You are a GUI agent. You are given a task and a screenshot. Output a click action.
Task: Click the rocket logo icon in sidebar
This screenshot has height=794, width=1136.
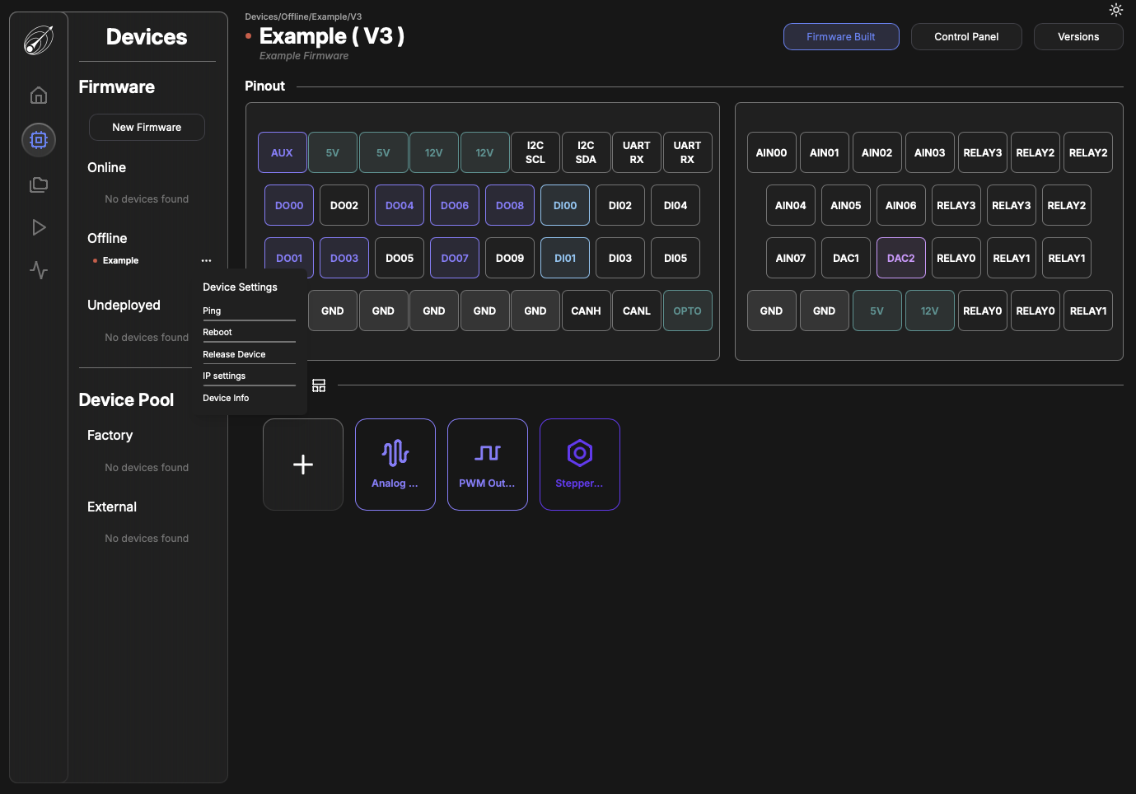point(39,40)
